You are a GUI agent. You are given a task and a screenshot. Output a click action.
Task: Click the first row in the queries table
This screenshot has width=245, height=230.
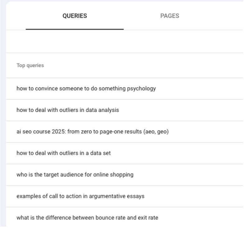pyautogui.click(x=86, y=89)
